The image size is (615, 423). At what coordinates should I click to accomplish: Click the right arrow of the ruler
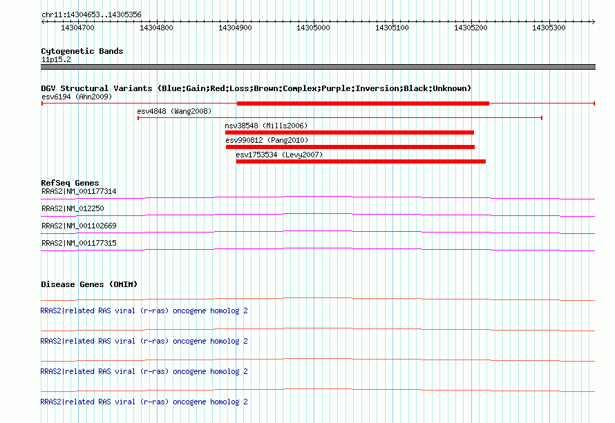(593, 21)
